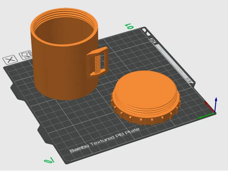Click the X remove-plate icon
Image resolution: width=228 pixels, height=171 pixels.
point(10,60)
